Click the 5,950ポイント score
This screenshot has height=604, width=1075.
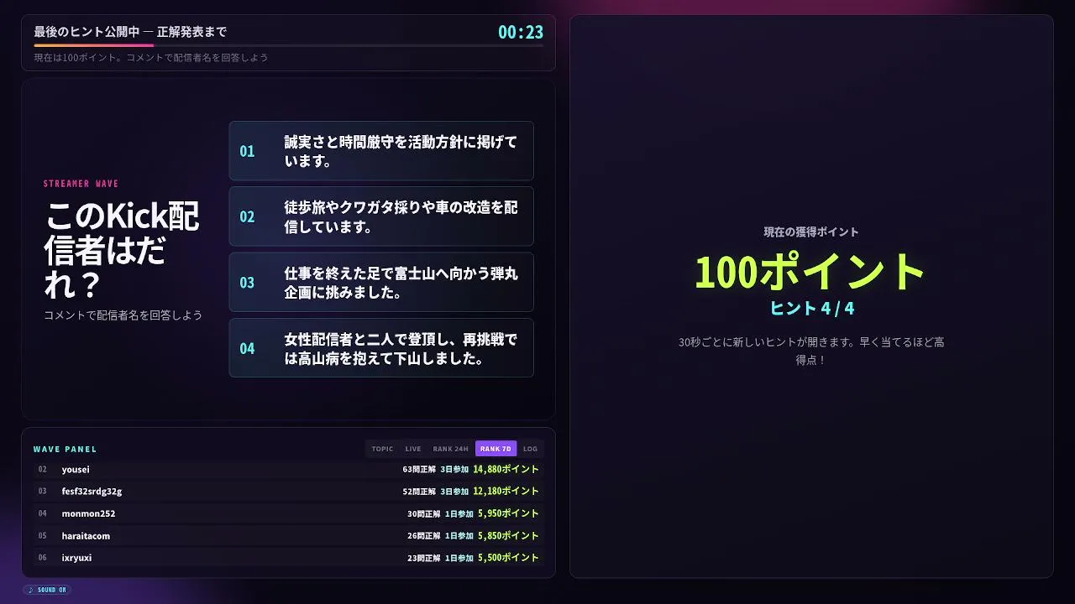coord(508,513)
